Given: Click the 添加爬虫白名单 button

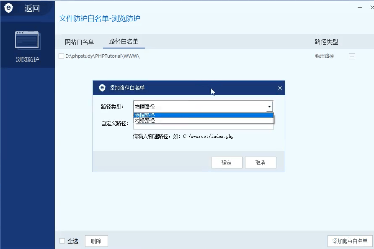Looking at the screenshot, I should 350,241.
